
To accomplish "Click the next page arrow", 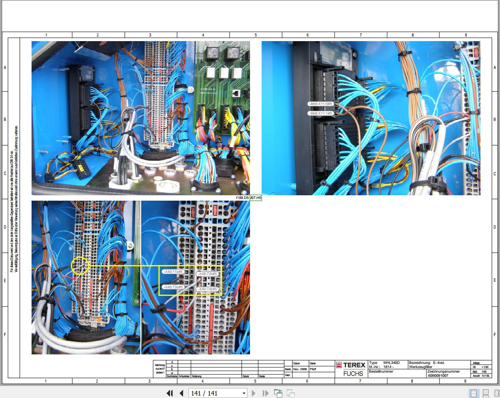I will (254, 393).
